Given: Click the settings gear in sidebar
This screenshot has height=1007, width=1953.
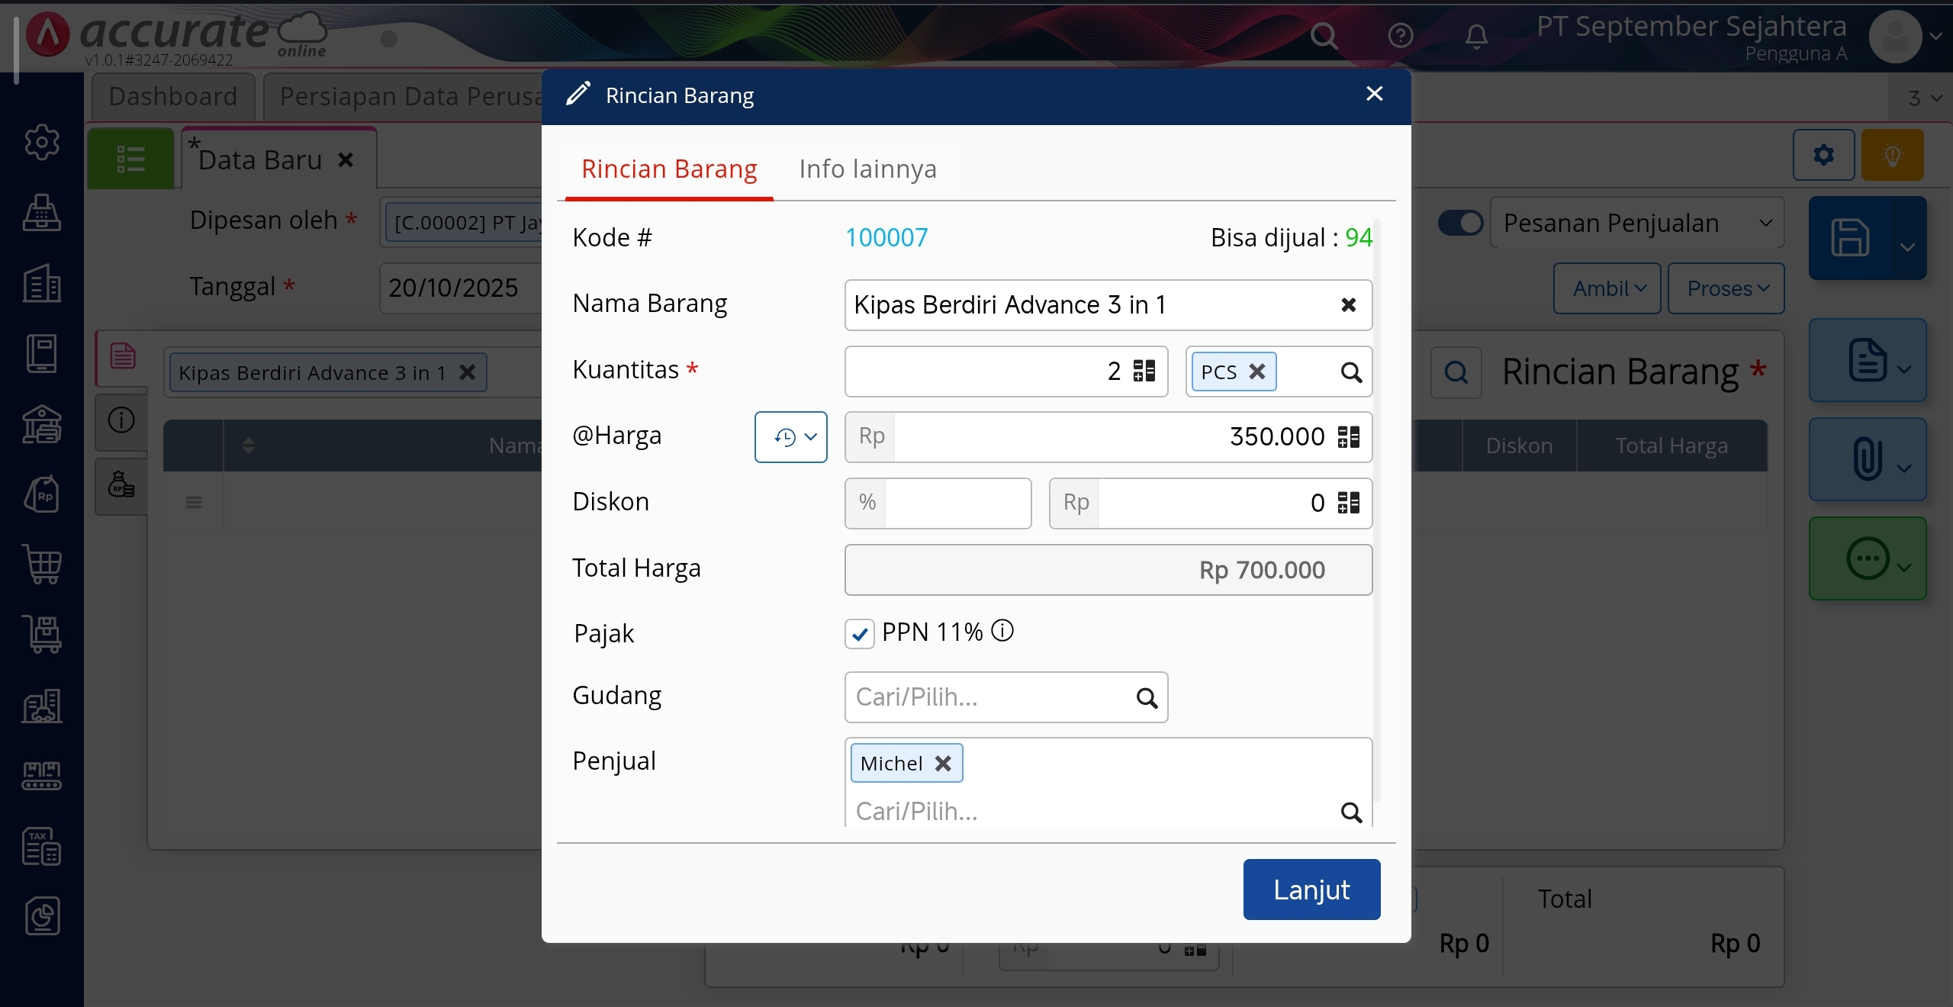Looking at the screenshot, I should tap(42, 142).
